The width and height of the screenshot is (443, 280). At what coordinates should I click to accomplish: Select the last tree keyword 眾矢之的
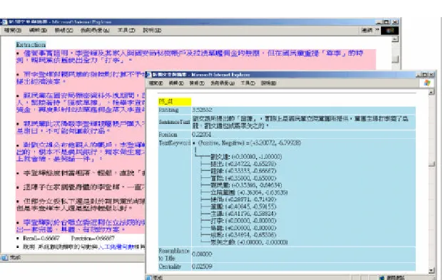(x=249, y=242)
